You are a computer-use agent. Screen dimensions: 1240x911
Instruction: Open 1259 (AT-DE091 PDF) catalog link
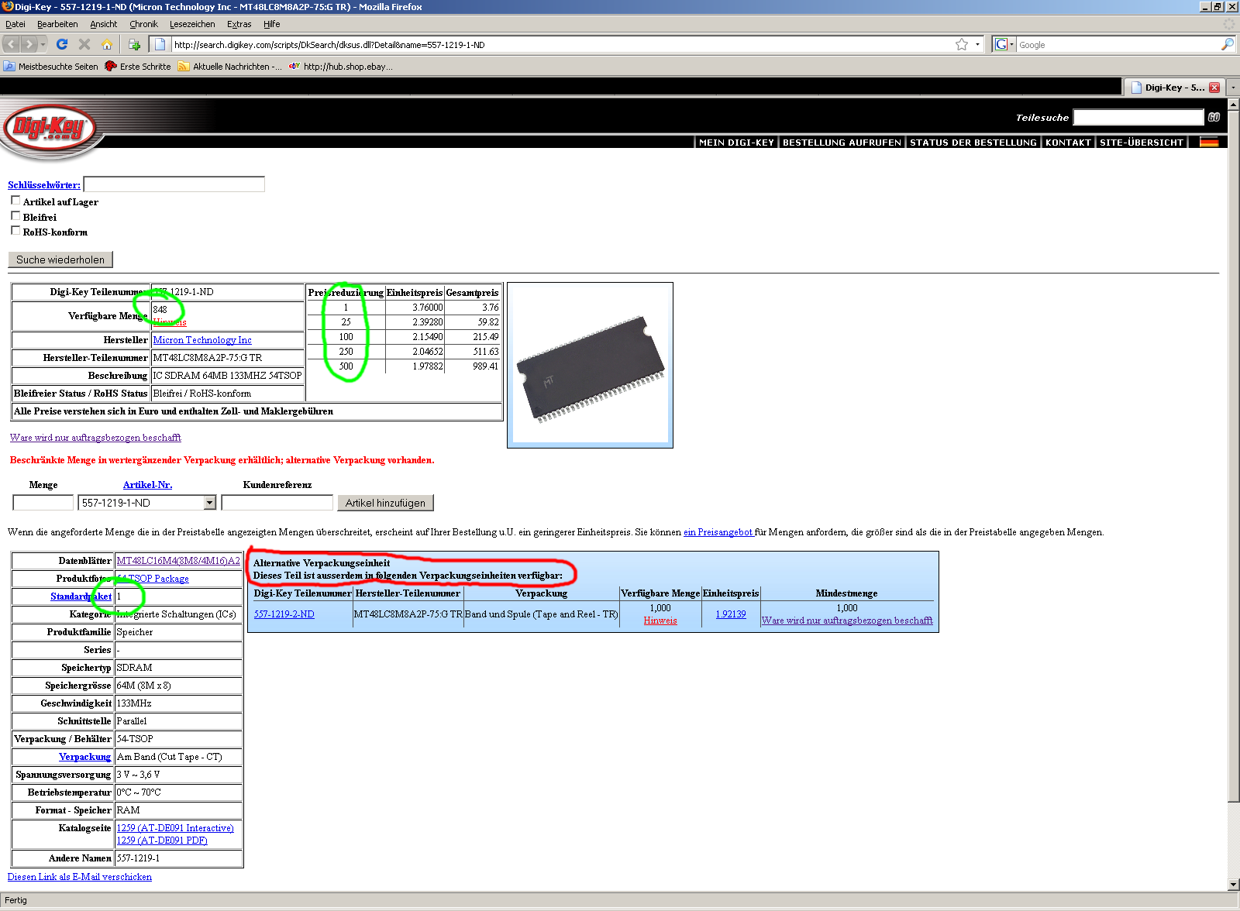click(162, 841)
